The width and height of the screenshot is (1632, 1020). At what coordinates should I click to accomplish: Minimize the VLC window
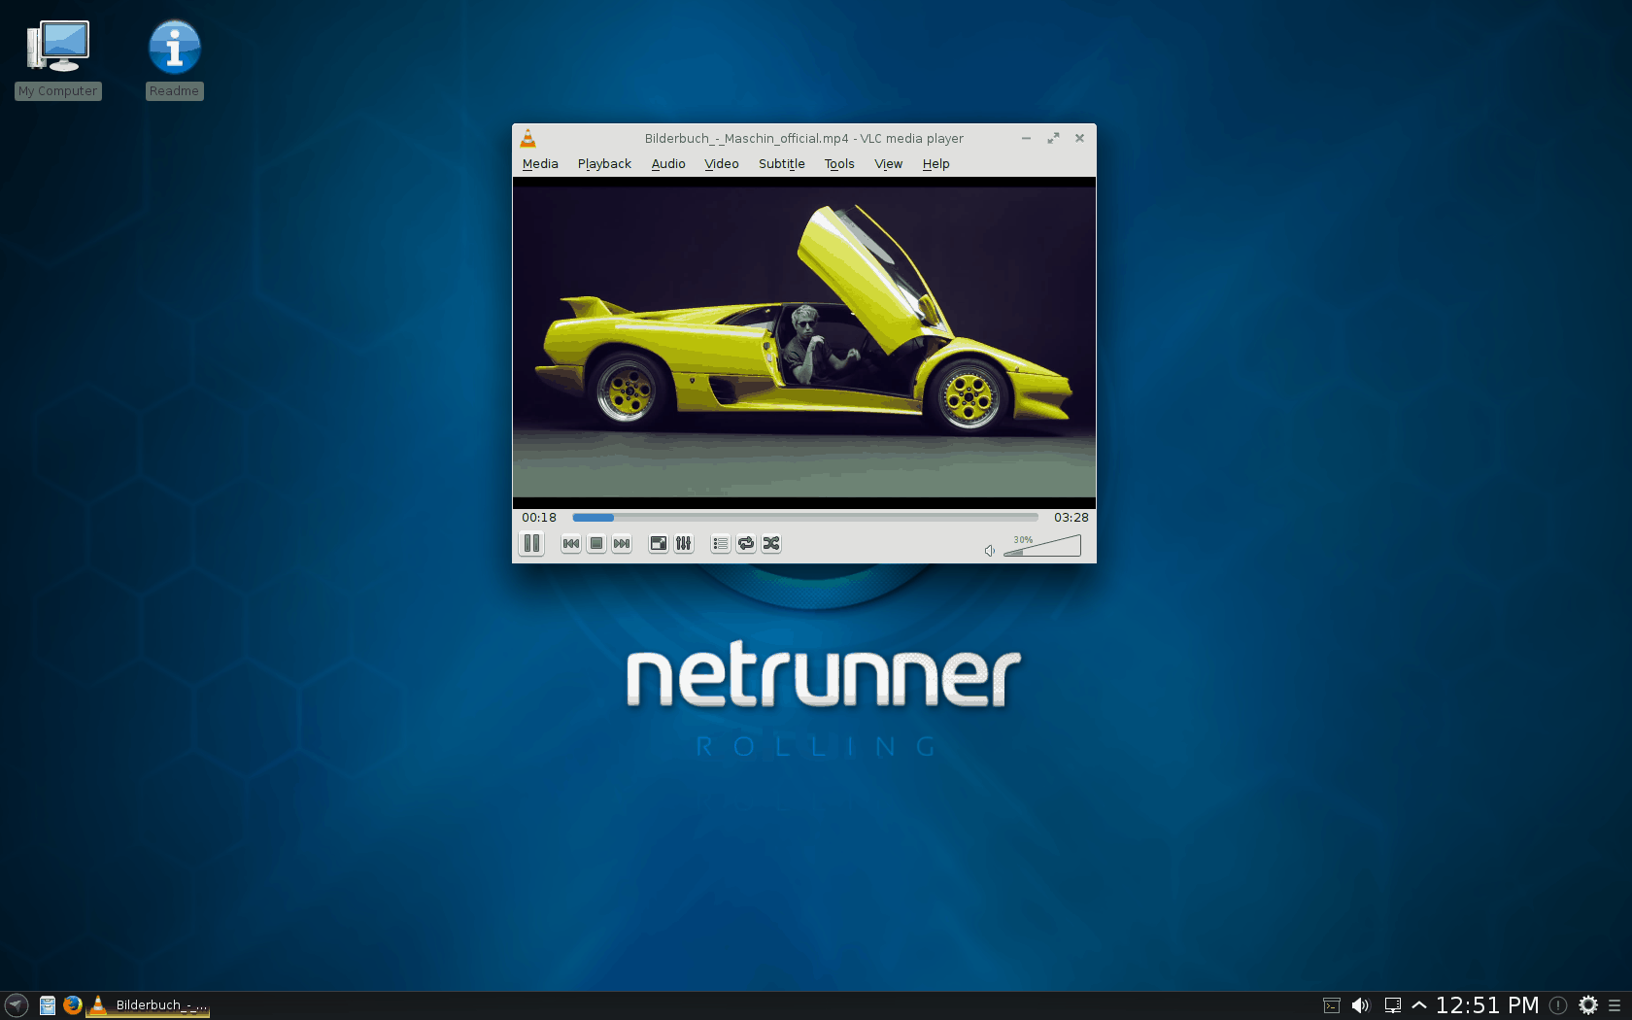click(1026, 138)
